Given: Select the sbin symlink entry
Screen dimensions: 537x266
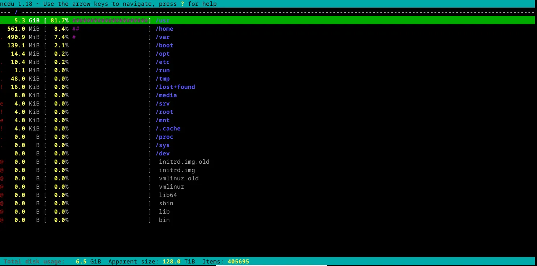Looking at the screenshot, I should (166, 203).
